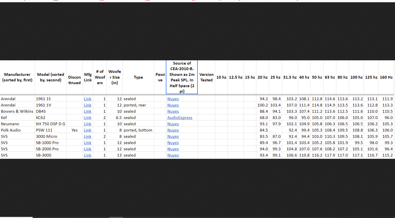Select the Discontinued header cell

75,77
